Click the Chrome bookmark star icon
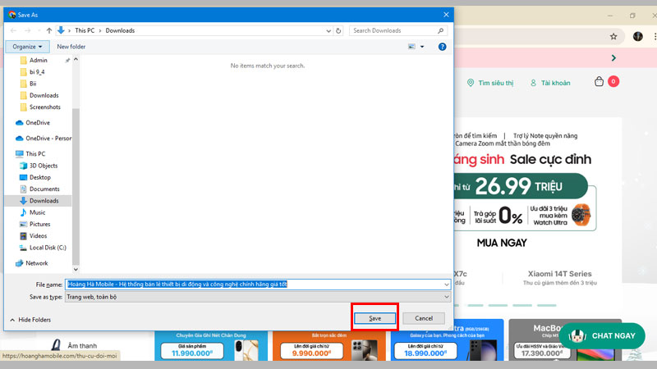Viewport: 657px width, 369px height. [613, 37]
